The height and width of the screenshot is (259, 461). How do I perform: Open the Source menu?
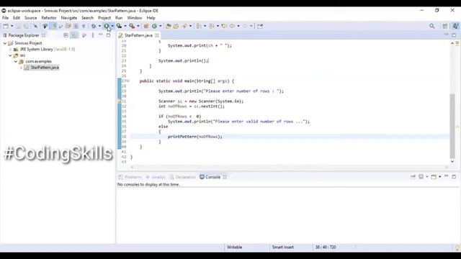[x=30, y=18]
